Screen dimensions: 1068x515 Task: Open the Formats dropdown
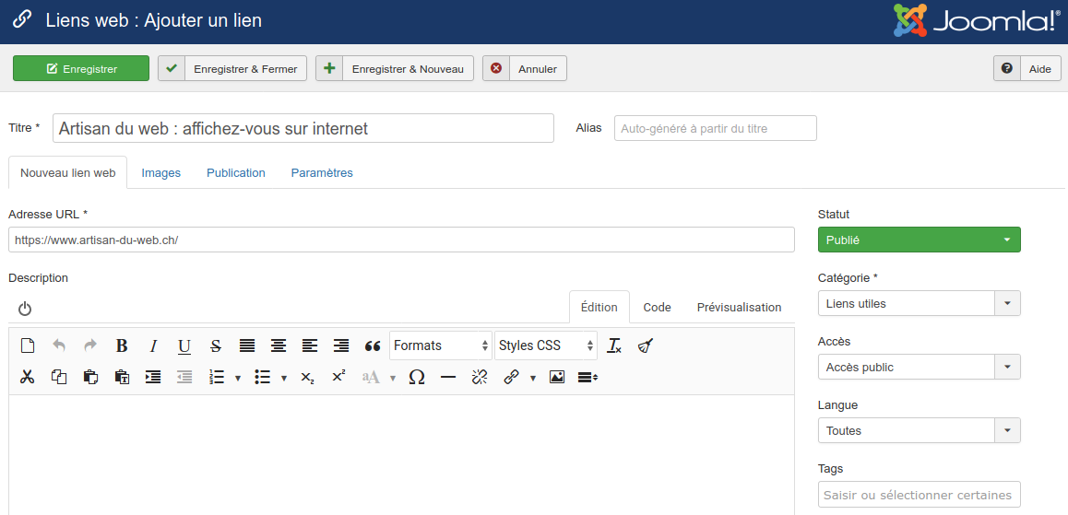point(440,345)
